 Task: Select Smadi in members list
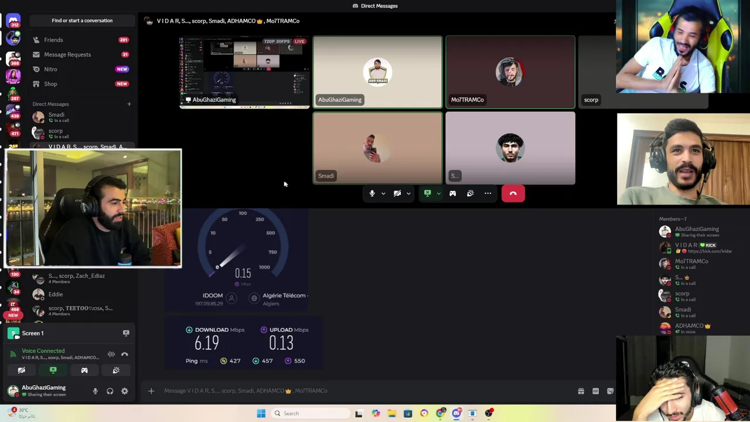697,312
